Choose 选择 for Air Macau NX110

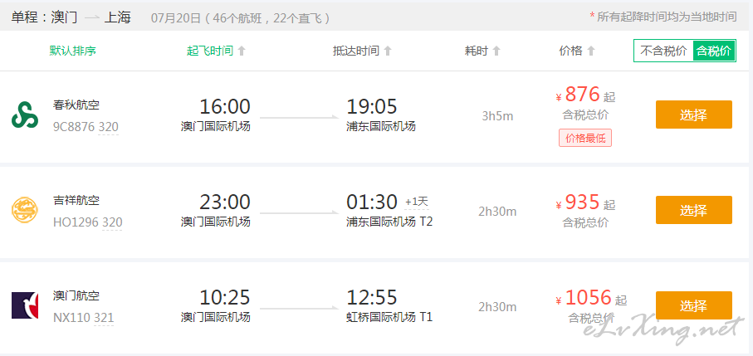(693, 305)
